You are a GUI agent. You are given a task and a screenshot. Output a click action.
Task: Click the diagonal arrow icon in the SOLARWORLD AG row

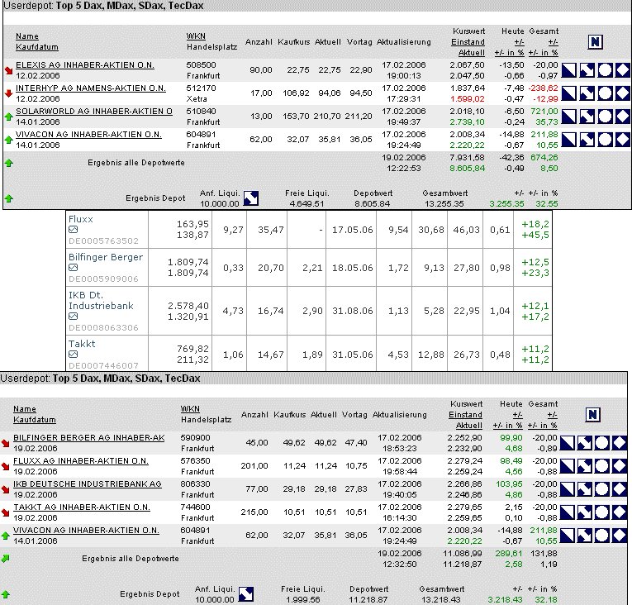pos(587,117)
